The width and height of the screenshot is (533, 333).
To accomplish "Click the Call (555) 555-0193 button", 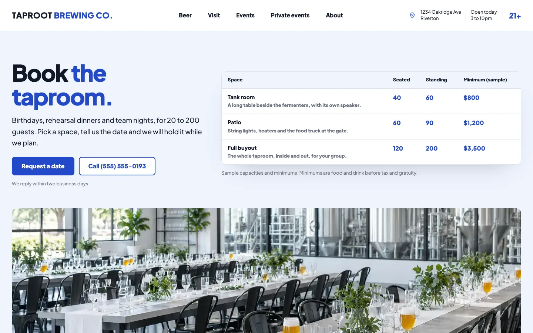I will pos(117,166).
